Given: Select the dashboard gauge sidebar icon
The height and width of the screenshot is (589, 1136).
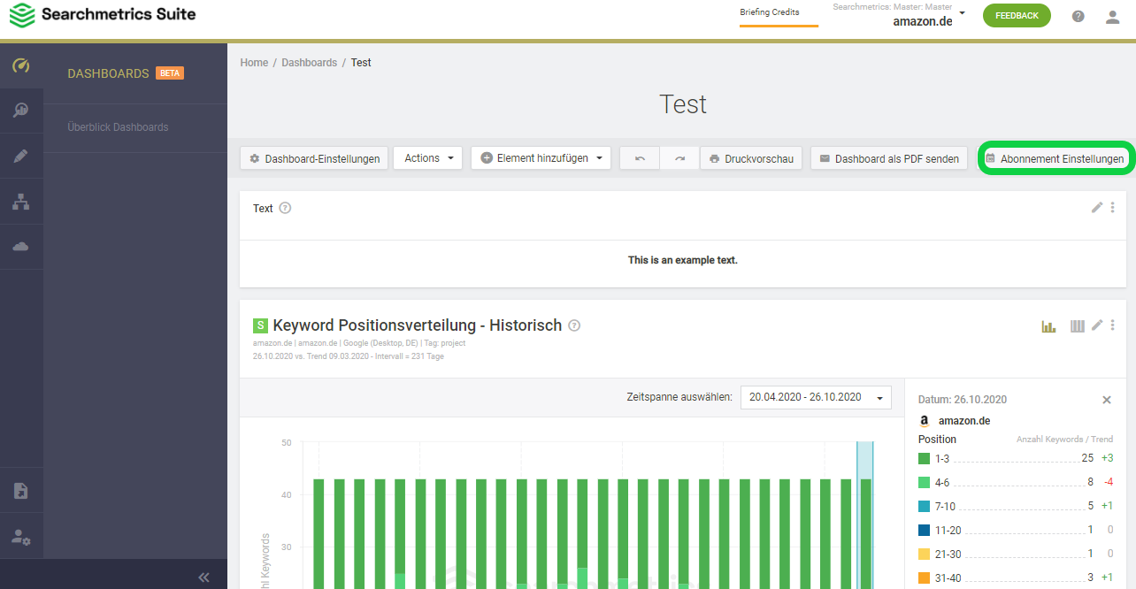Looking at the screenshot, I should (x=21, y=66).
